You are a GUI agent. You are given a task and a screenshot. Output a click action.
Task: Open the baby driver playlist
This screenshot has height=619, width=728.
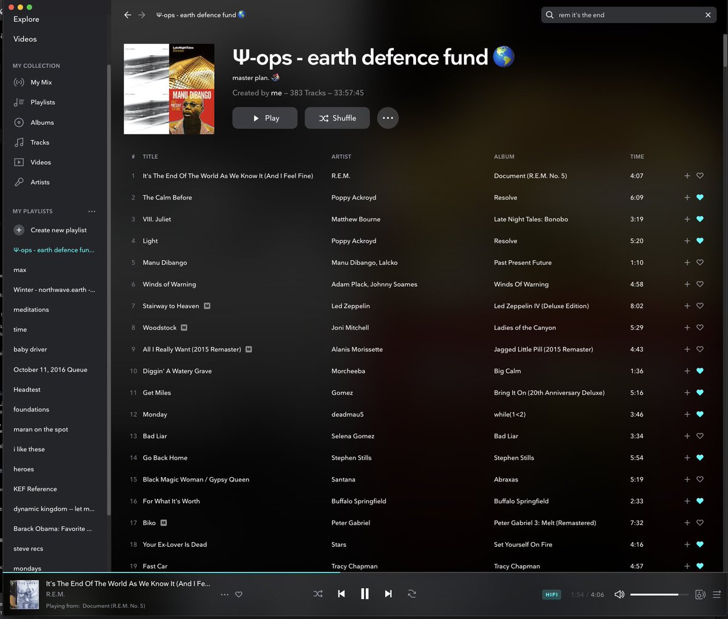click(30, 350)
